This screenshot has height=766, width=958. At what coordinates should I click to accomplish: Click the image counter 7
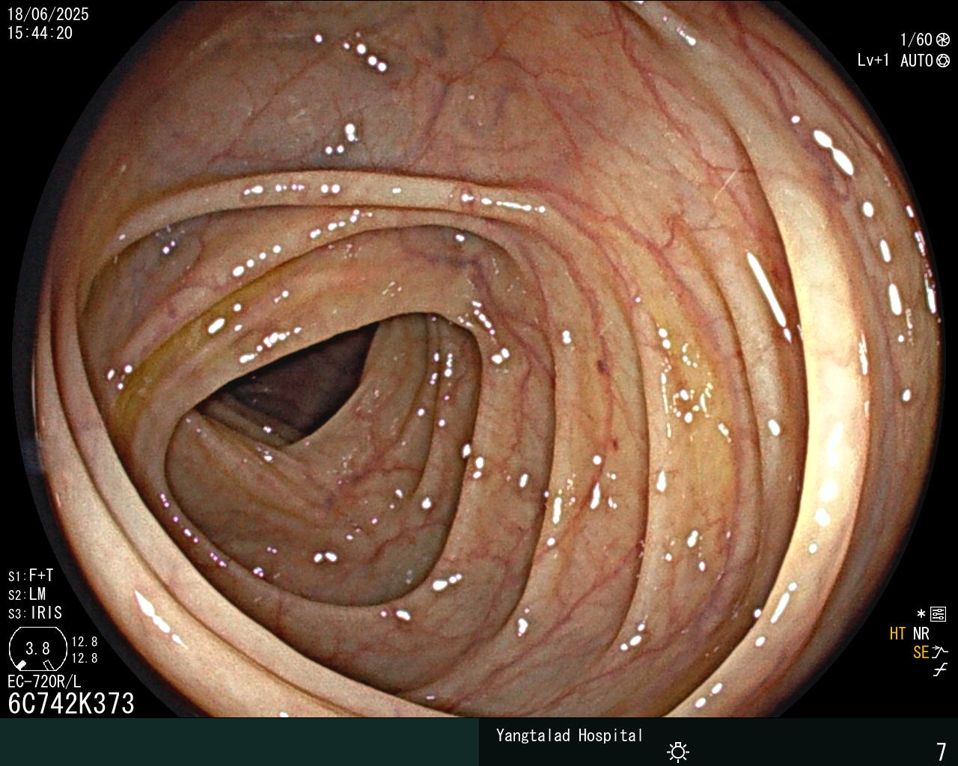(942, 751)
